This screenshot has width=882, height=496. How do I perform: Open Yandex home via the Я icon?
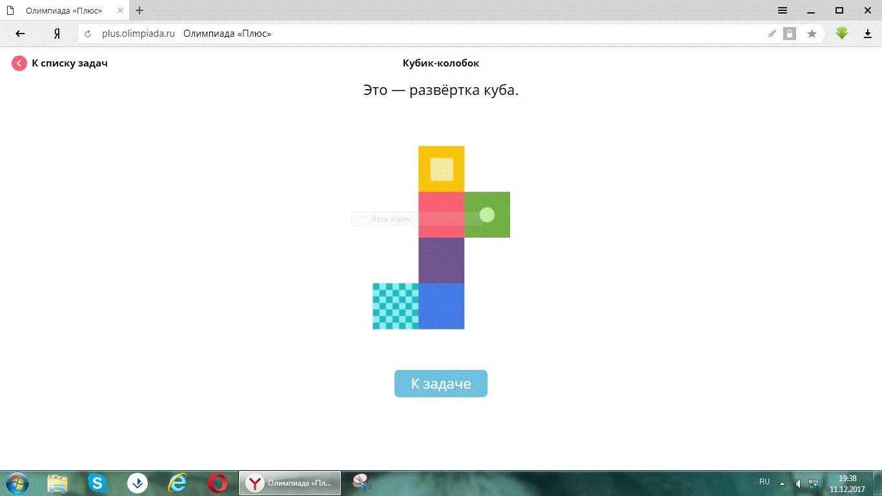[57, 34]
